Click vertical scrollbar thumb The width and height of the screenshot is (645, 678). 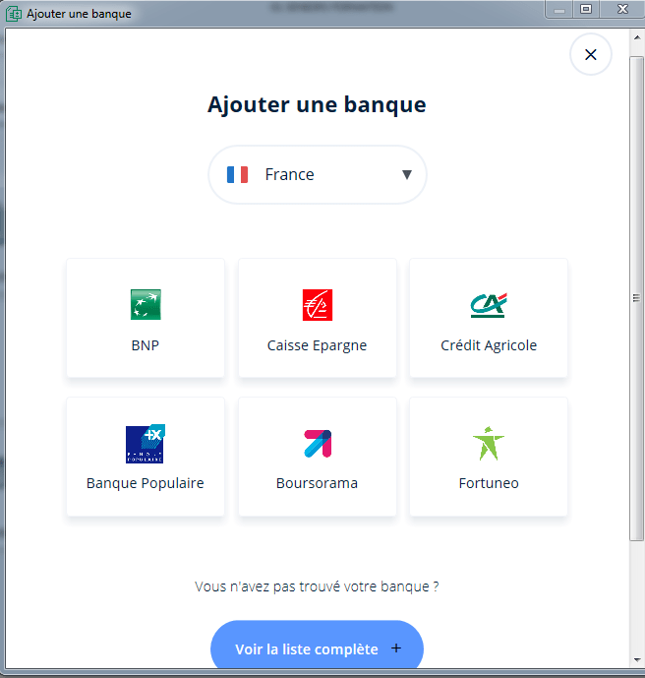(636, 298)
